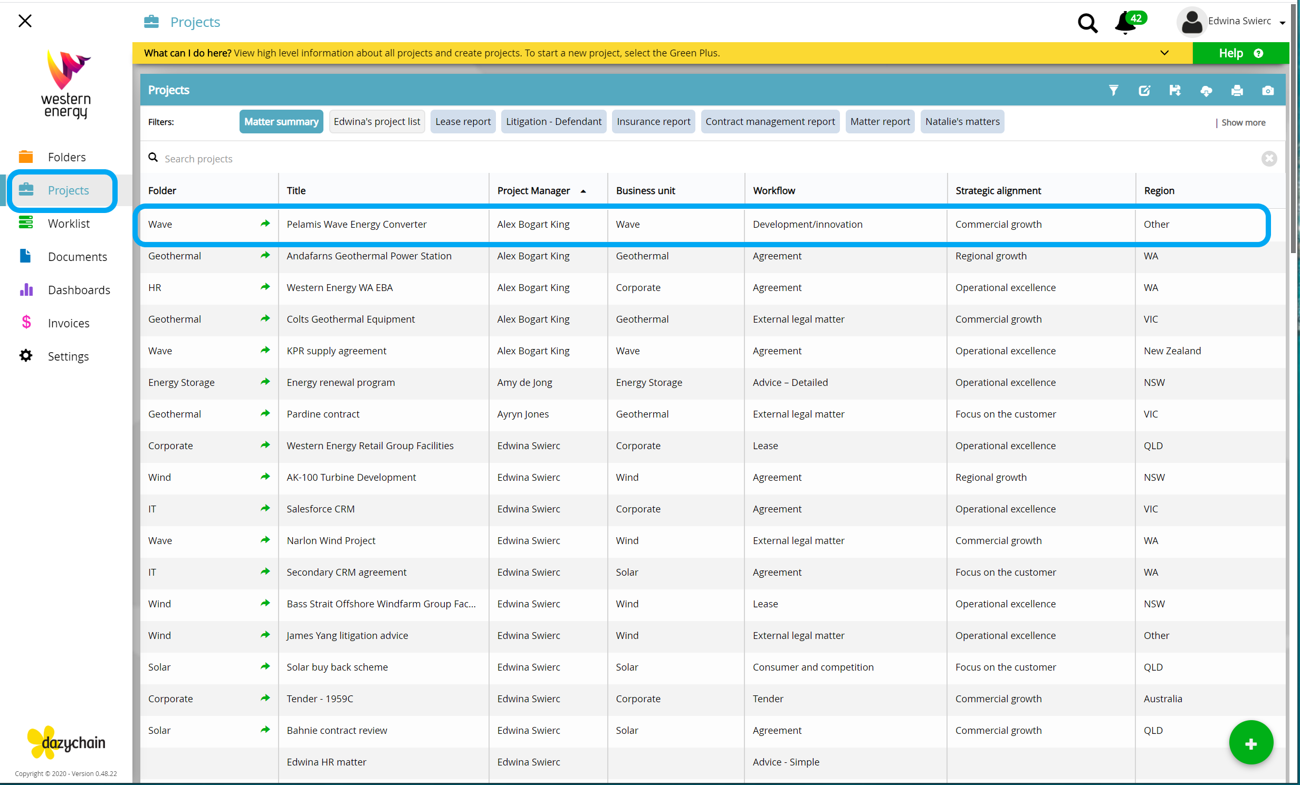The height and width of the screenshot is (785, 1300).
Task: Go to Dashboards in the sidebar
Action: [x=79, y=290]
